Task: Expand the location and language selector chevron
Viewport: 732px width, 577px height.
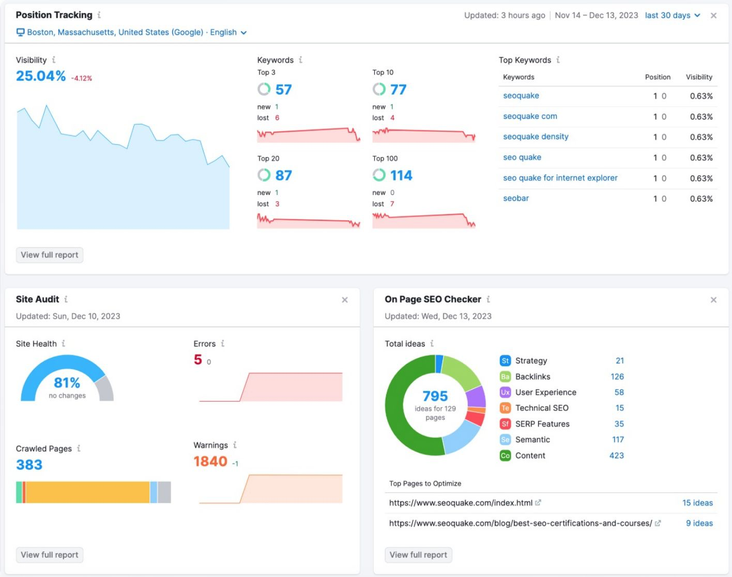Action: (243, 32)
